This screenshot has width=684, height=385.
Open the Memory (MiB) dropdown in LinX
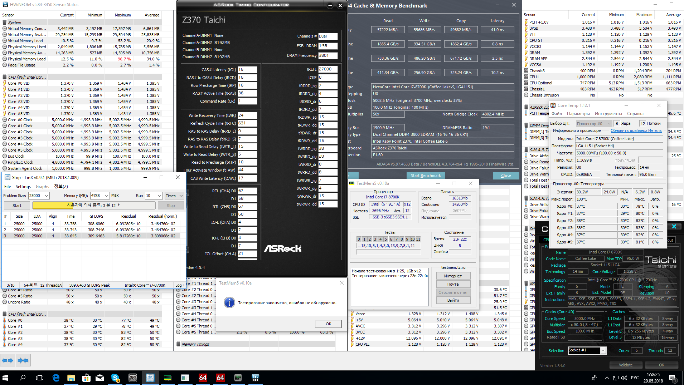[107, 196]
